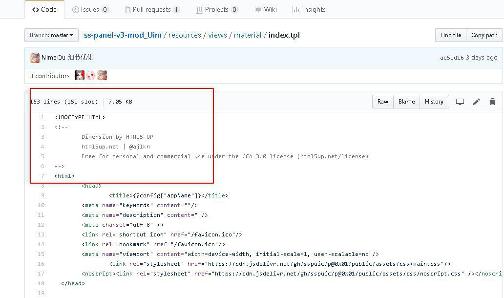Edit index.tpl using the pencil icon
The height and width of the screenshot is (298, 504).
[476, 102]
